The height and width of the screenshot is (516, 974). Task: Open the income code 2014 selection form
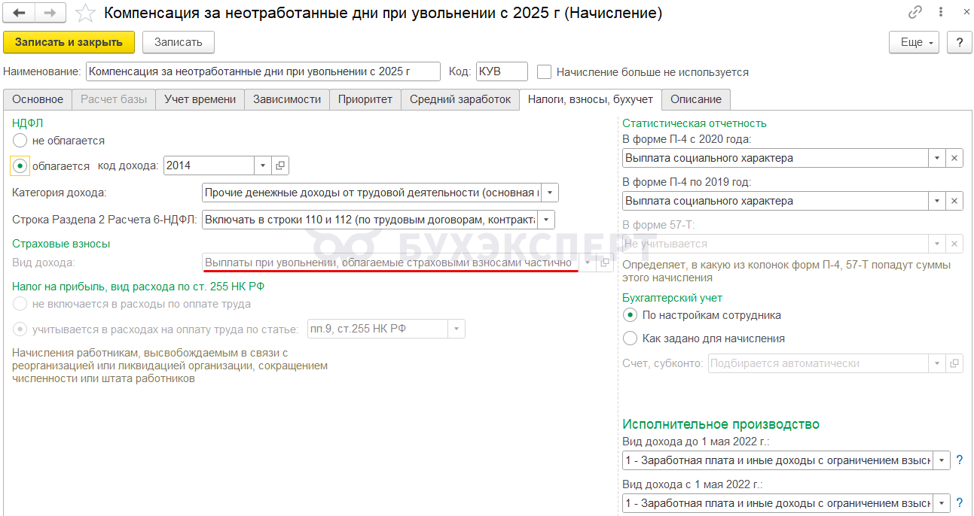(280, 165)
